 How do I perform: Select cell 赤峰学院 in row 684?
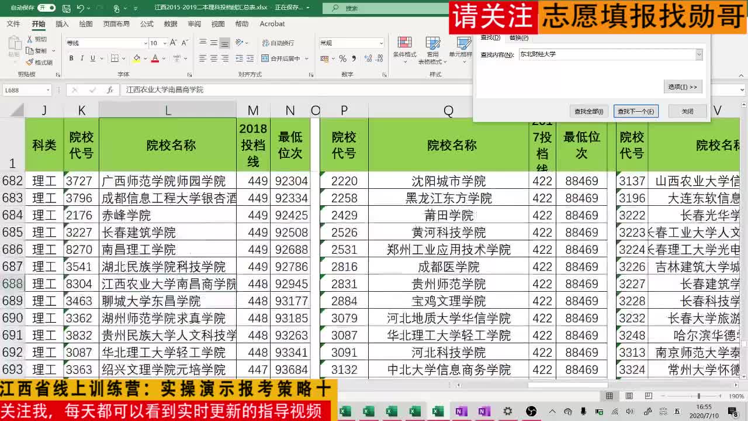[168, 215]
